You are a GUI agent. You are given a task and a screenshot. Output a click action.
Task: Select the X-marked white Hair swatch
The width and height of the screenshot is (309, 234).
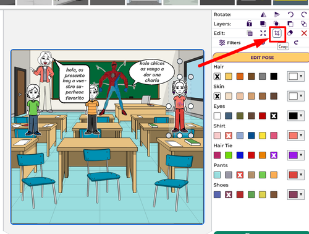coord(217,76)
